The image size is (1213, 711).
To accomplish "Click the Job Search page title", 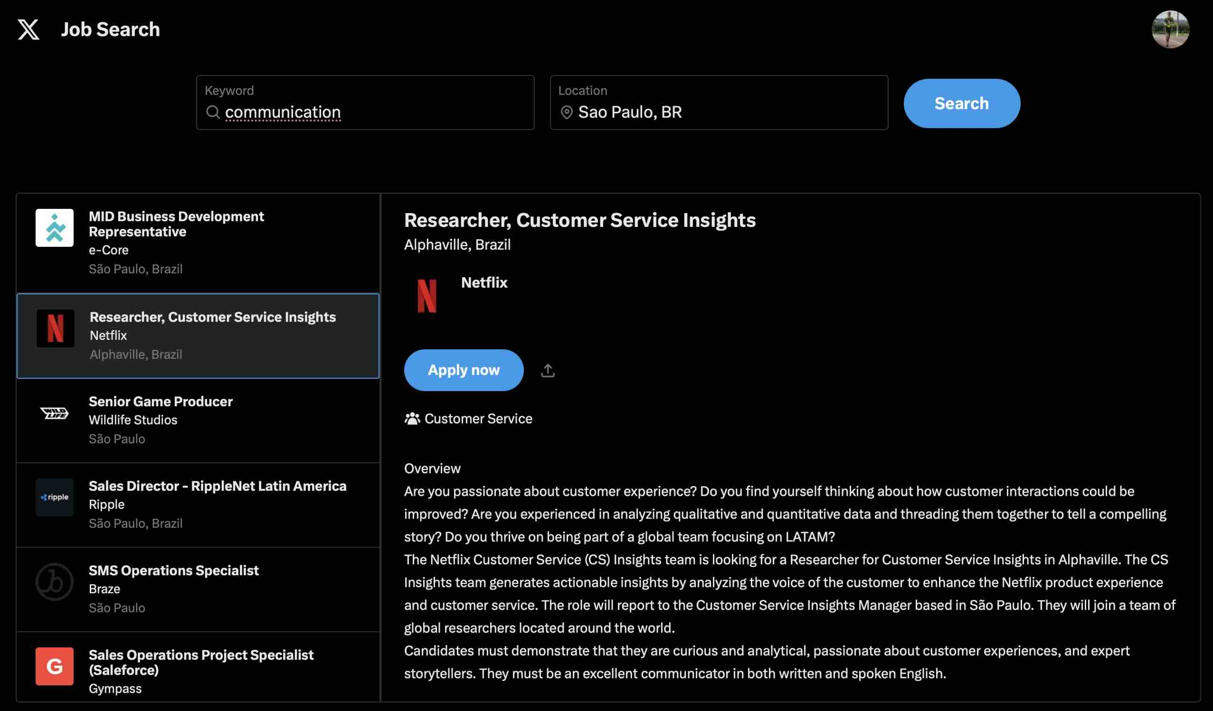I will (x=110, y=29).
